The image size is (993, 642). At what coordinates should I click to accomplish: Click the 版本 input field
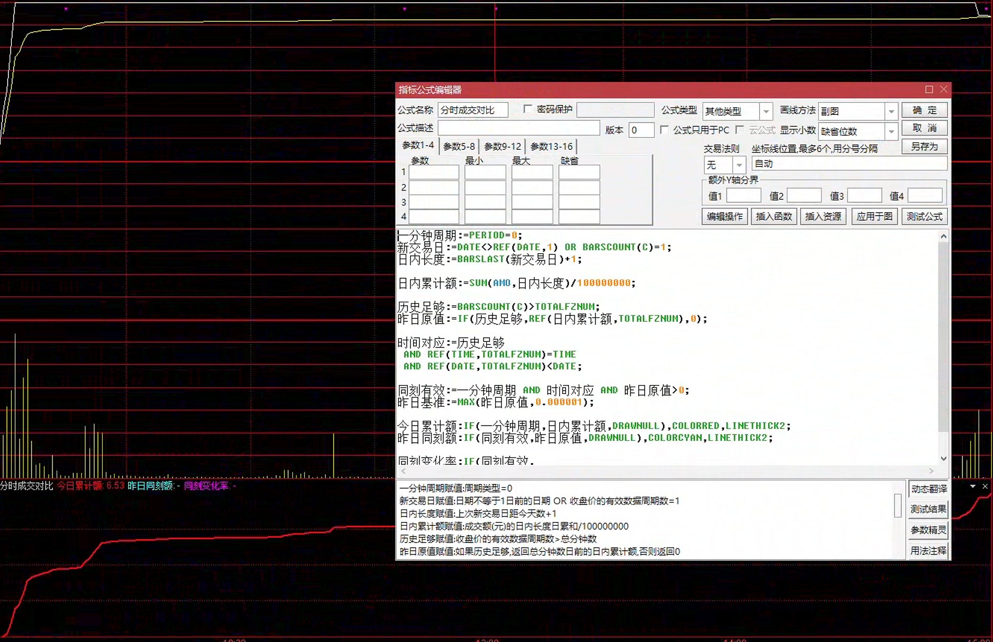[x=641, y=130]
